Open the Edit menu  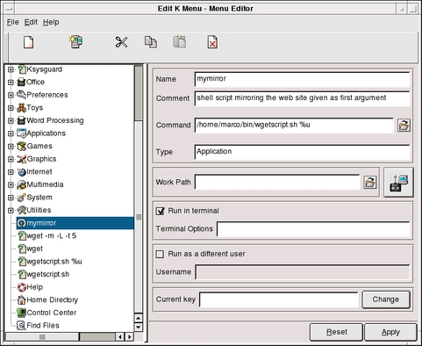click(31, 22)
